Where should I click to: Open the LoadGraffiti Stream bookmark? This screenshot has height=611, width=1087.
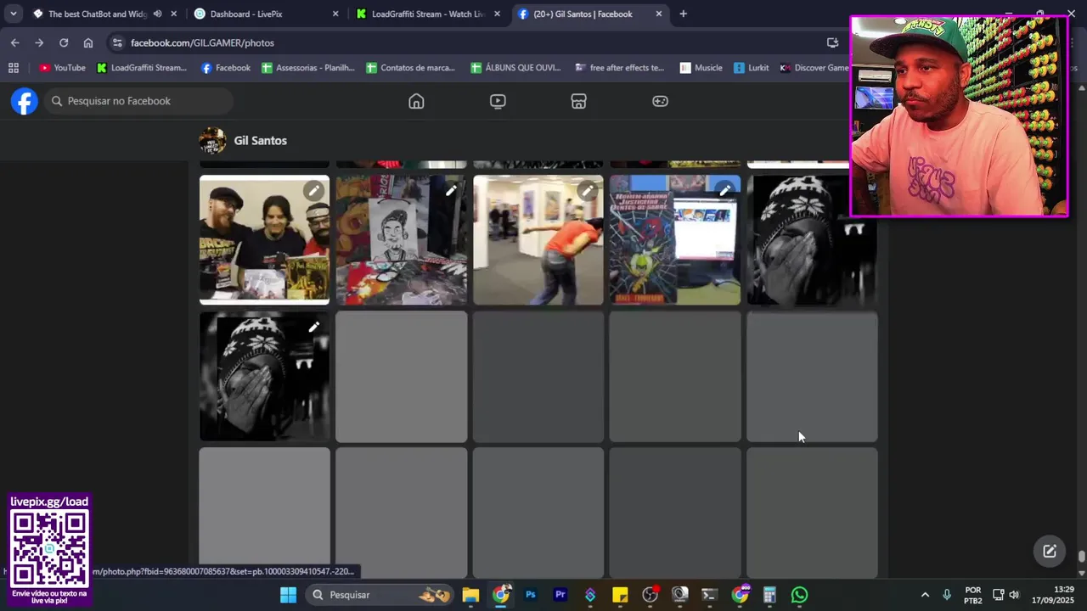tap(142, 68)
